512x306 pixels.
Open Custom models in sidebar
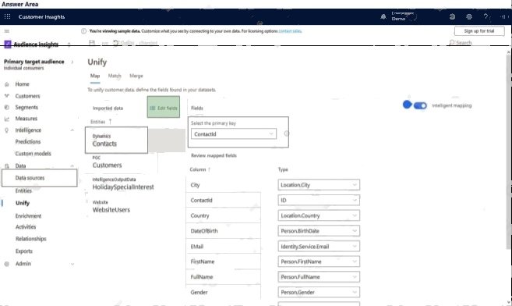coord(34,154)
